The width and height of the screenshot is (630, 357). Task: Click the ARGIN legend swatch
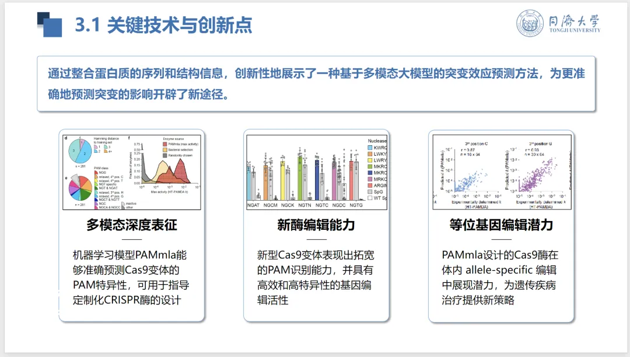pyautogui.click(x=370, y=185)
